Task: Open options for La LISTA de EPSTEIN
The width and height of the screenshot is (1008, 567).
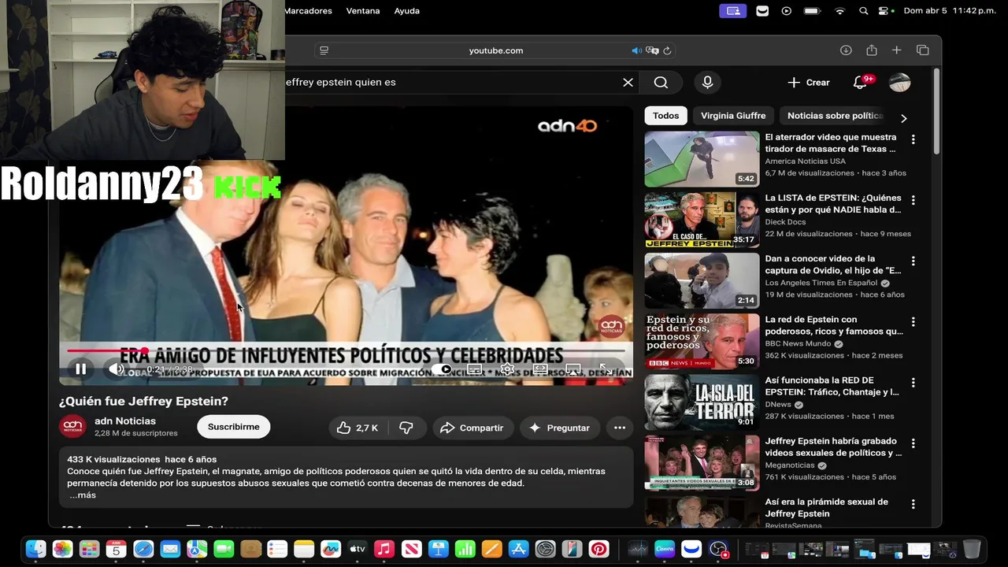Action: click(913, 200)
